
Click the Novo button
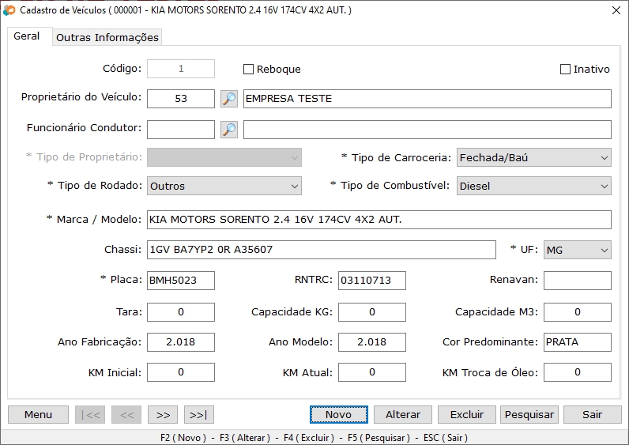tap(338, 415)
